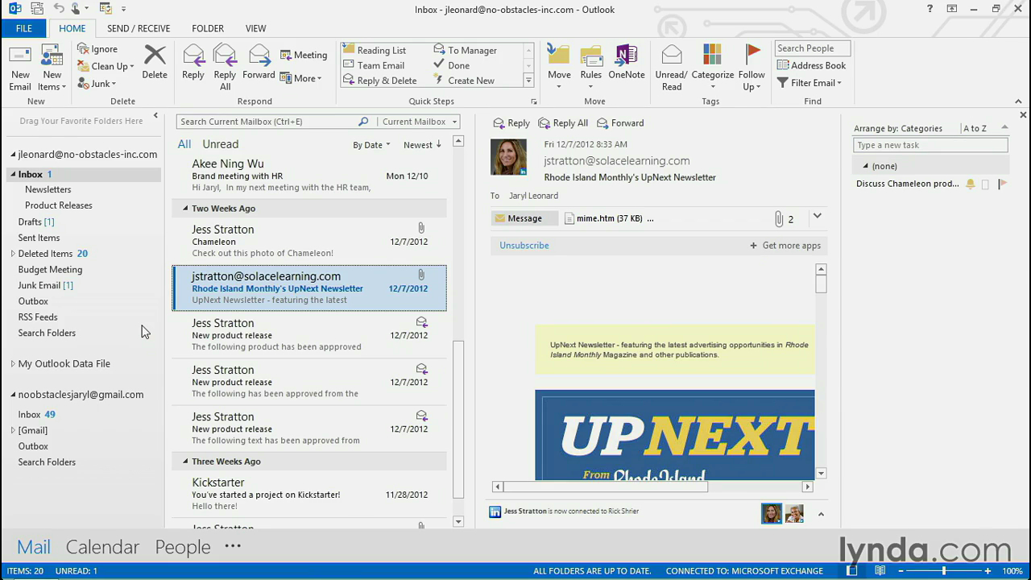Click Reply All in the ribbon

click(x=225, y=68)
